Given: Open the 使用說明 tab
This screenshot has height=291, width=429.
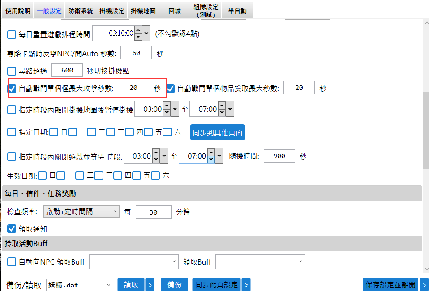Looking at the screenshot, I should tap(18, 11).
